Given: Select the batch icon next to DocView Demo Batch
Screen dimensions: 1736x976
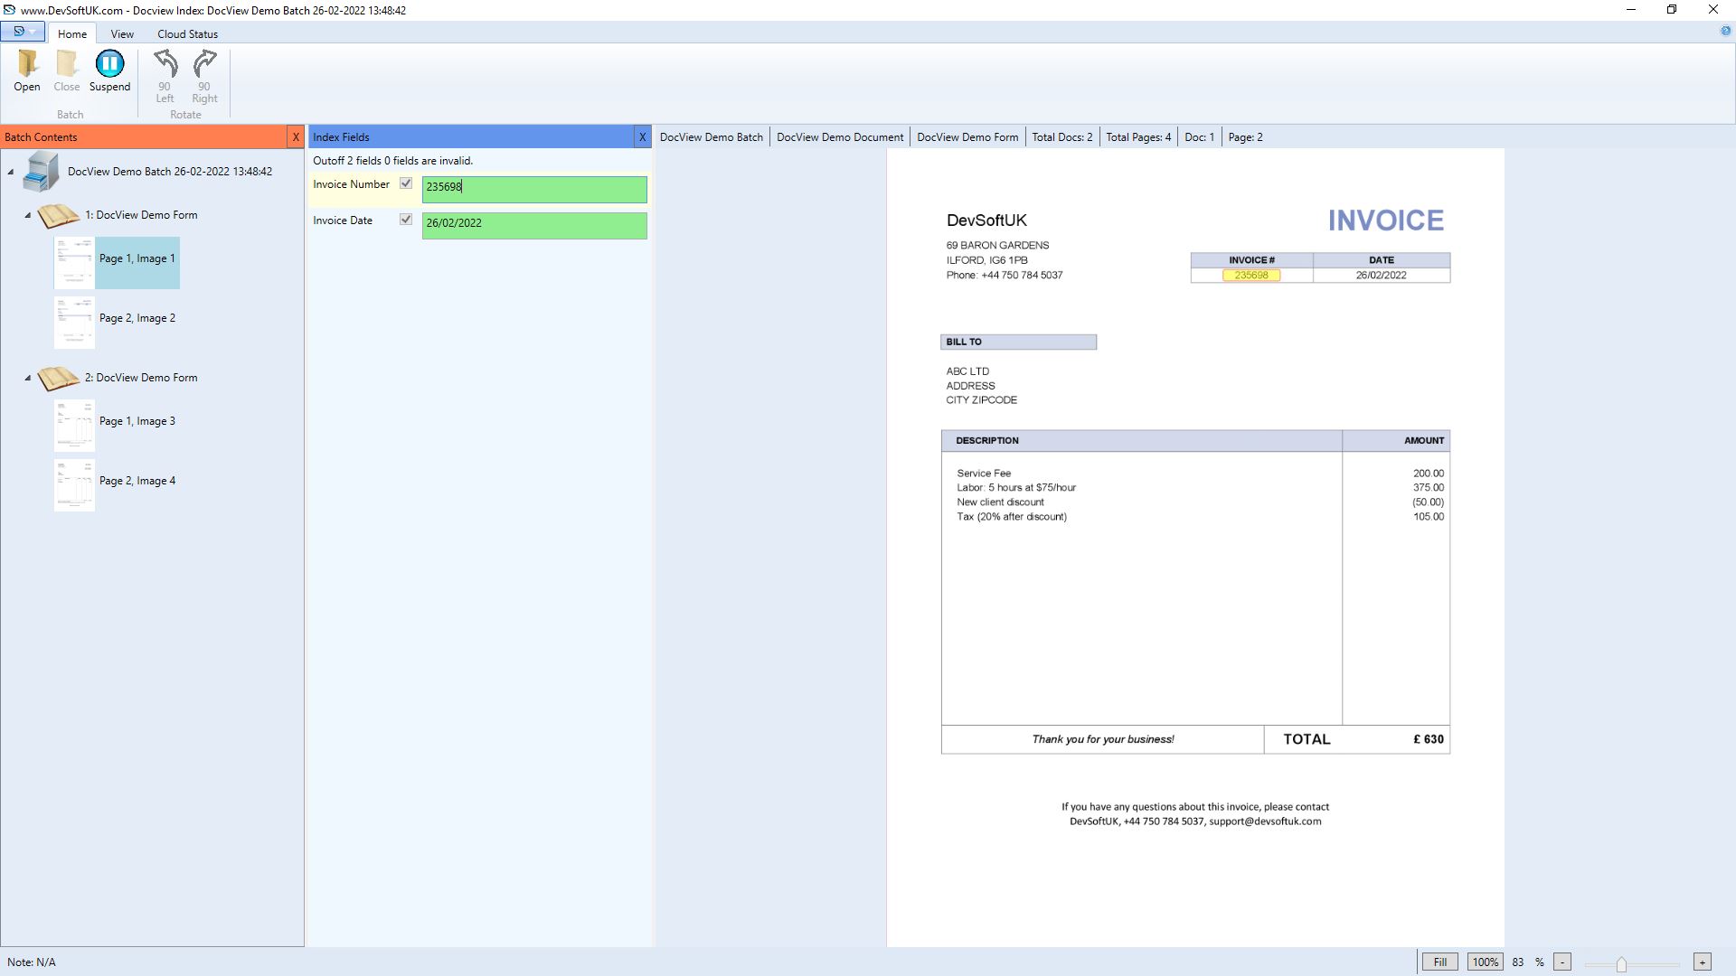Looking at the screenshot, I should pyautogui.click(x=37, y=172).
